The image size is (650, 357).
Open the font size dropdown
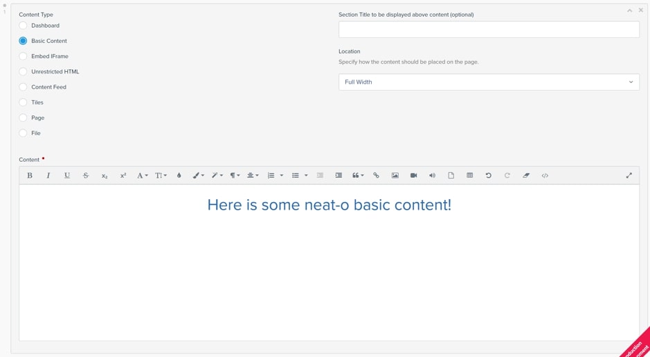[x=161, y=176]
